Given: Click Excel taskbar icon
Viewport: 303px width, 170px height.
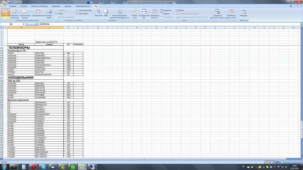Looking at the screenshot, I should (82, 167).
